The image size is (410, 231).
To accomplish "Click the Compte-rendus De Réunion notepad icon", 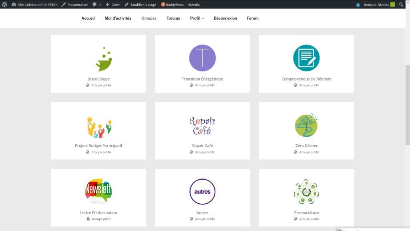I will click(306, 58).
